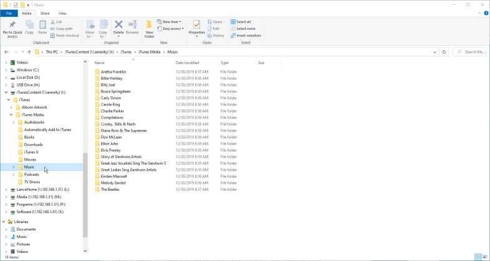490x261 pixels.
Task: Click This PC in address breadcrumb
Action: [x=52, y=52]
